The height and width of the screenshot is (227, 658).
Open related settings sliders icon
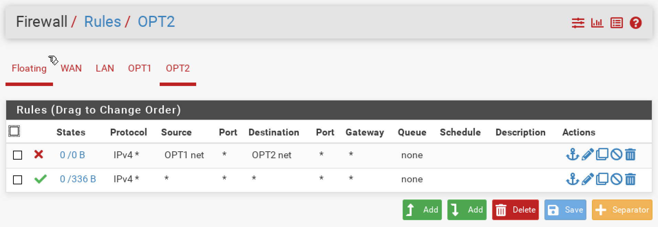578,23
